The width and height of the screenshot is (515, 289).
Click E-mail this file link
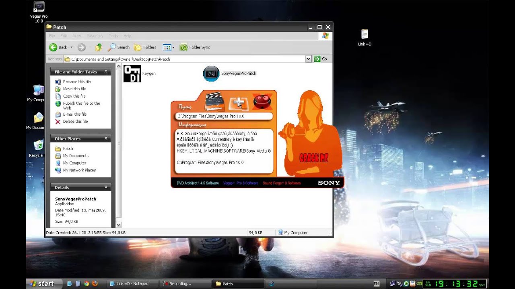(75, 114)
